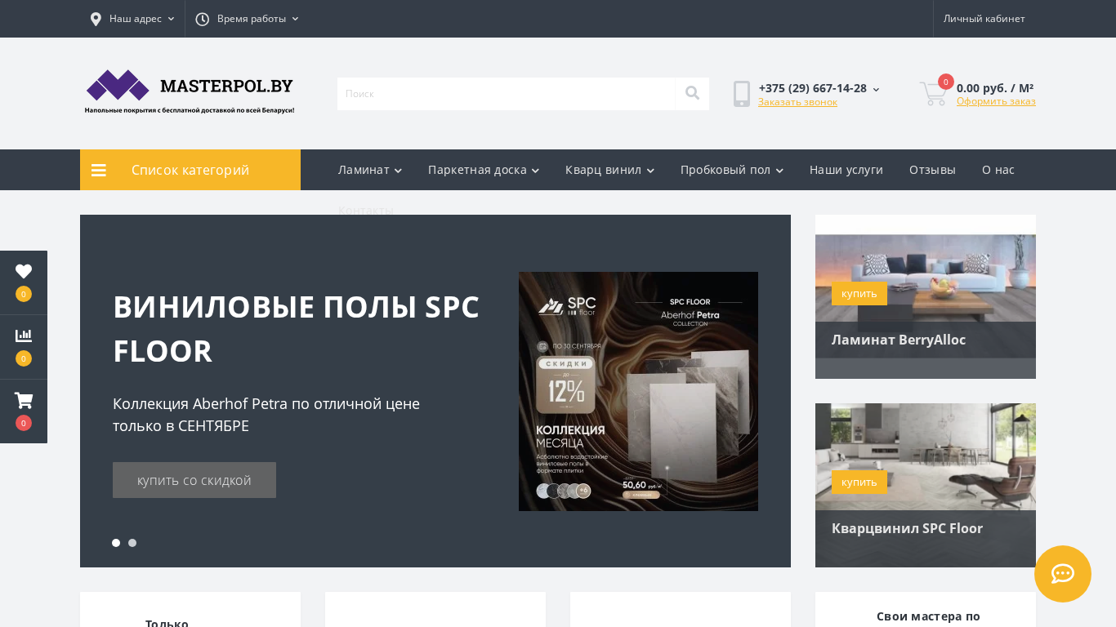Go to Отзывы page
Image resolution: width=1116 pixels, height=627 pixels.
(x=932, y=170)
